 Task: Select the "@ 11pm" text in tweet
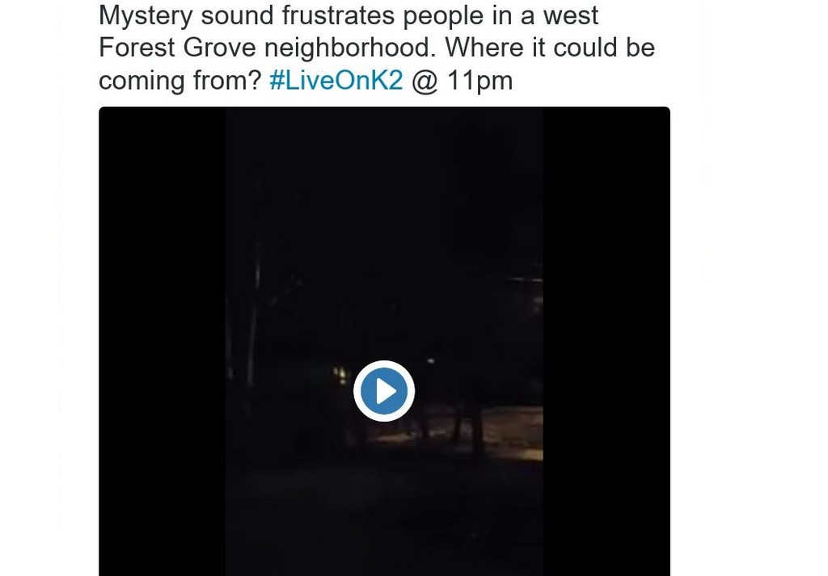(x=462, y=80)
